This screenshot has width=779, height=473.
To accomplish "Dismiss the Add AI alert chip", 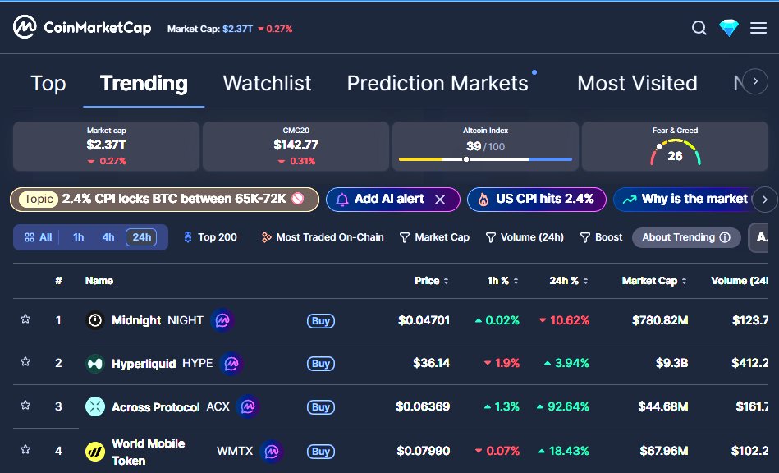I will point(440,200).
